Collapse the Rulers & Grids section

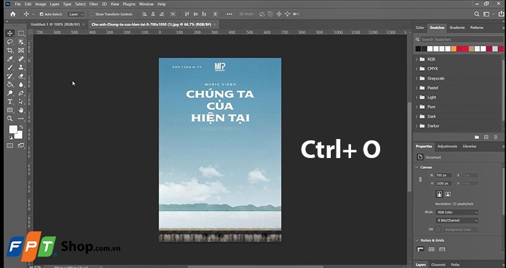click(417, 240)
